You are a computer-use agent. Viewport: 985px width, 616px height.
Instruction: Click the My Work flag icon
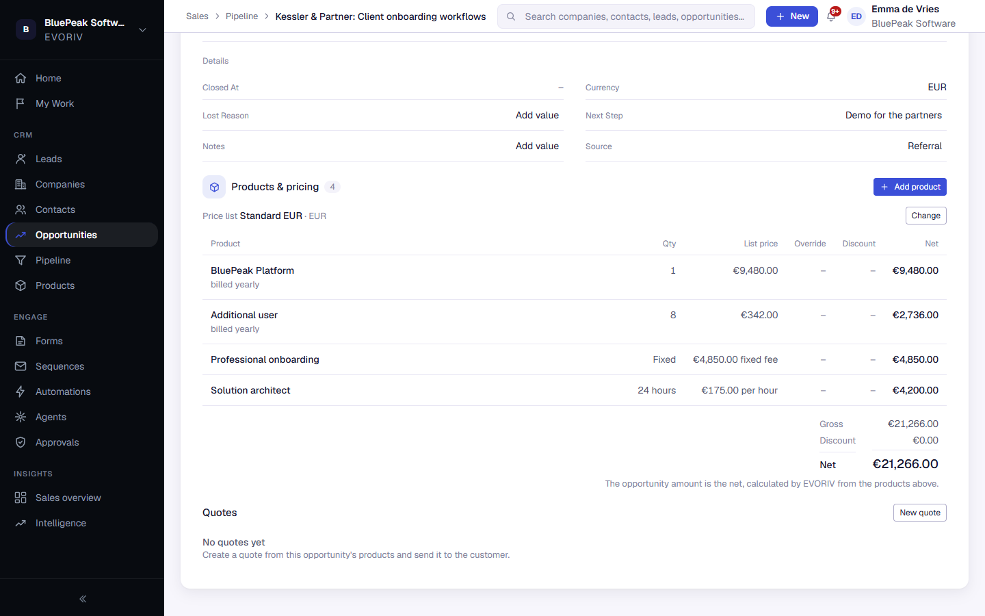click(21, 103)
